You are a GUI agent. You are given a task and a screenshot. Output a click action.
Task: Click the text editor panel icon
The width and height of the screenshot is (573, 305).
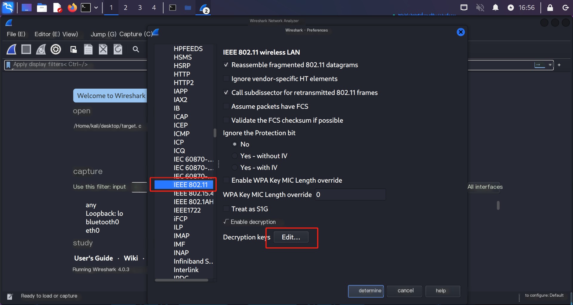coord(57,7)
